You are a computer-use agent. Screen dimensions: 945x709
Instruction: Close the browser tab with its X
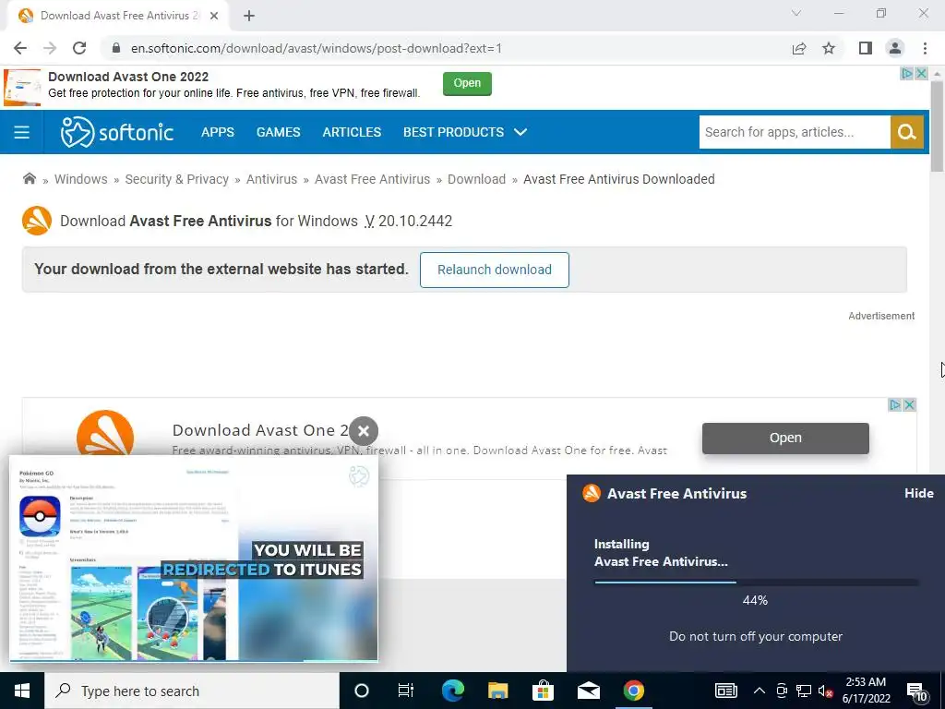coord(214,16)
